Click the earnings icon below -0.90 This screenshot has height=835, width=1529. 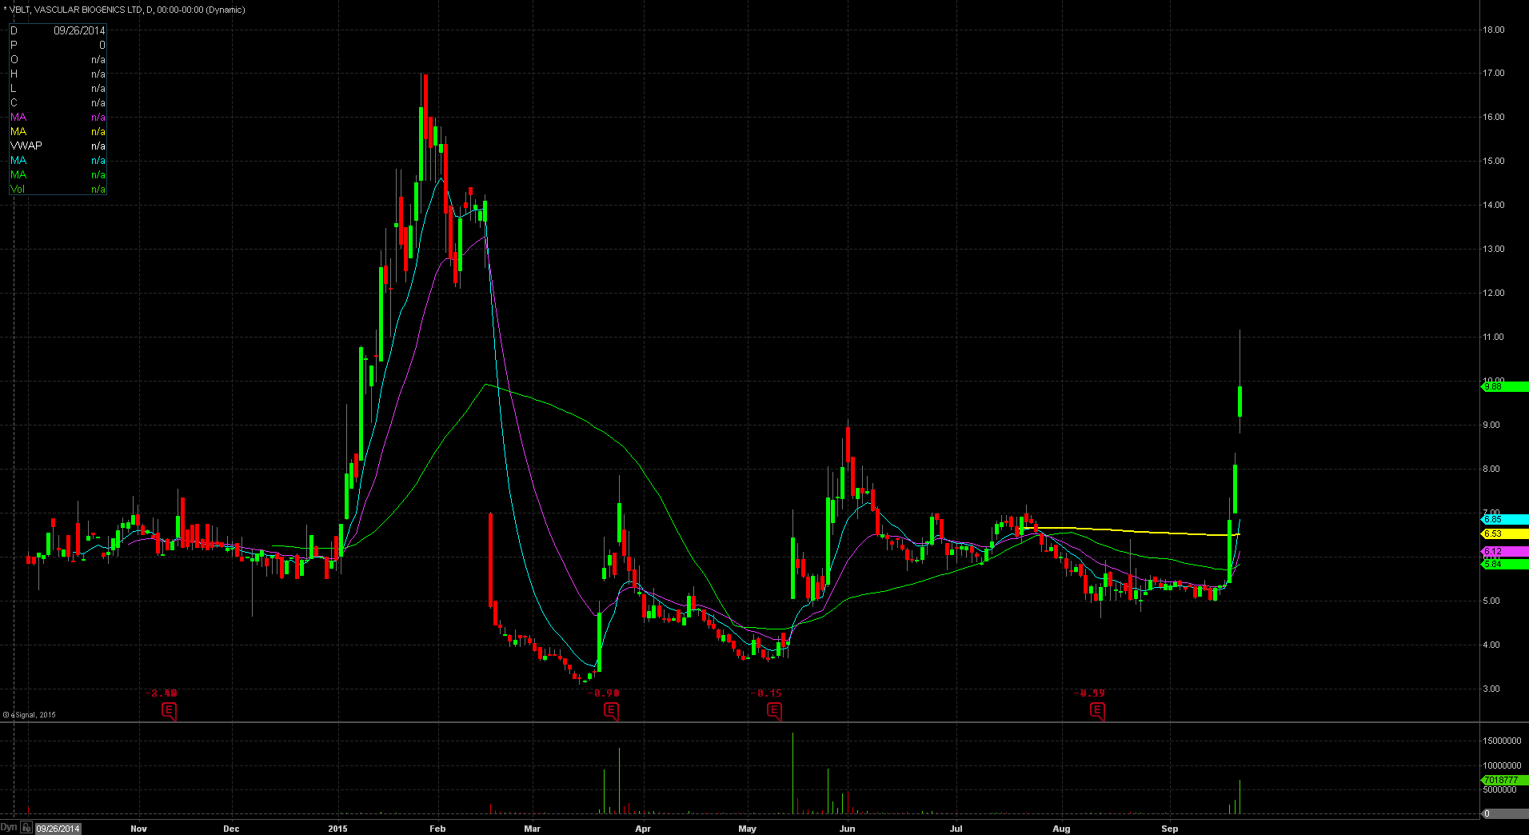(611, 710)
